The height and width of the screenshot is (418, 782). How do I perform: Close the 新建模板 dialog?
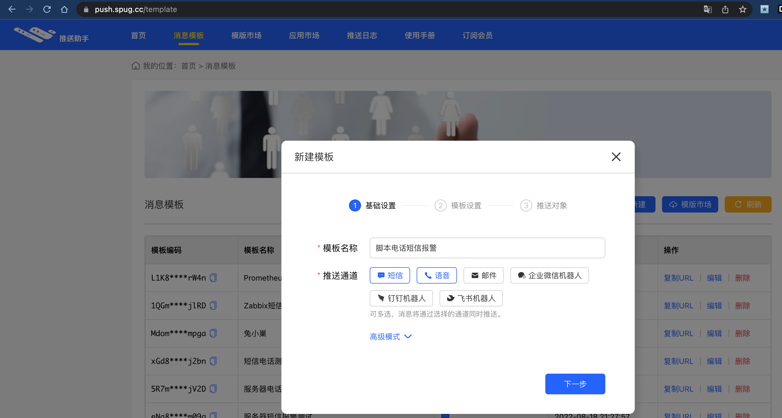(x=616, y=157)
